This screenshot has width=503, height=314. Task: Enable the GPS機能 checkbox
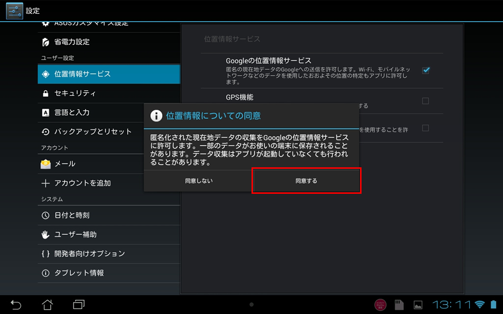[425, 101]
